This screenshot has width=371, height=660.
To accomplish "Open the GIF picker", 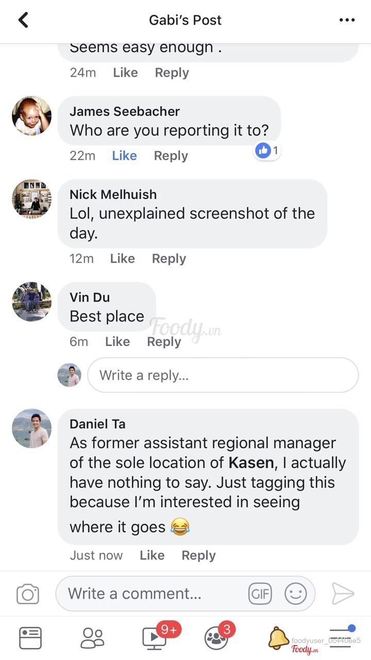I will 260,594.
